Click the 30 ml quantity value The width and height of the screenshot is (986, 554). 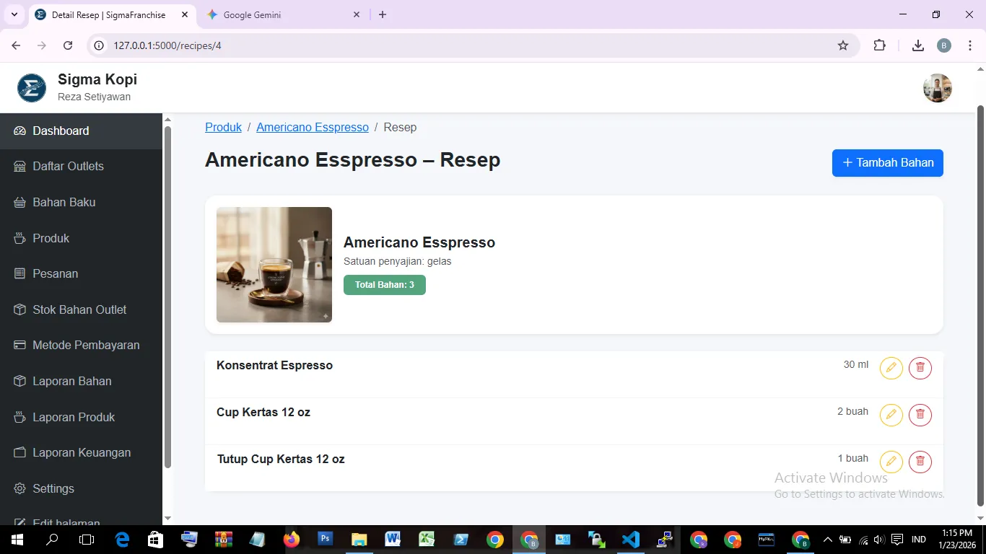point(856,365)
